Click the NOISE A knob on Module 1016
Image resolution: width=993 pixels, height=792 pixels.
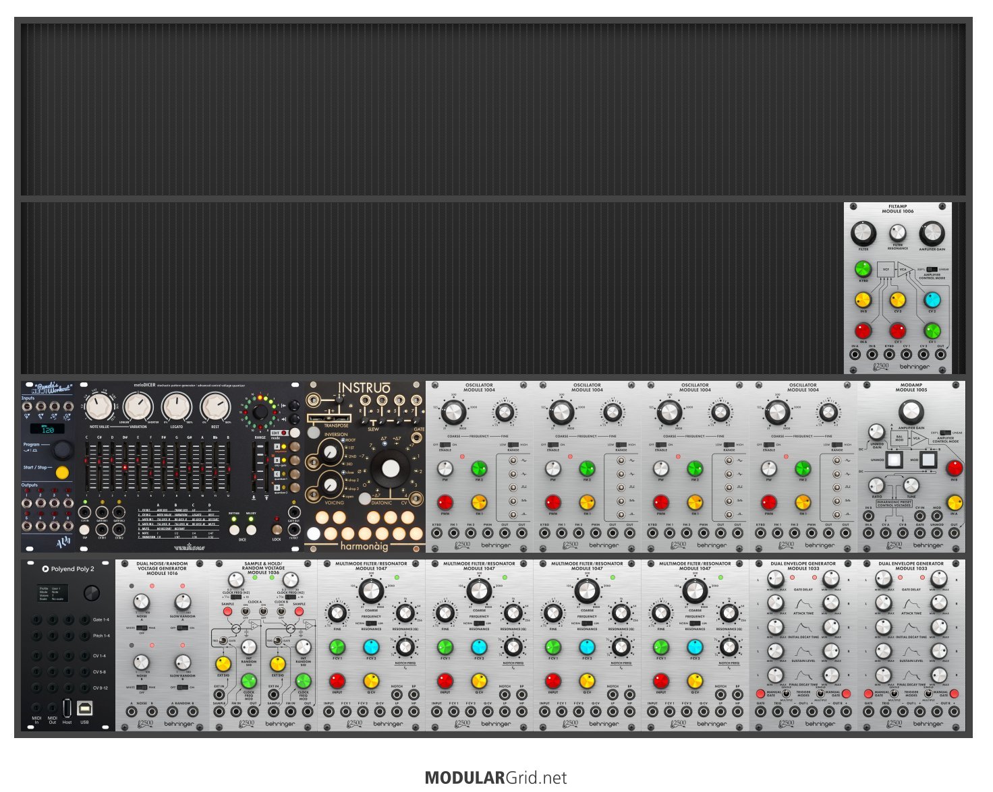142,602
